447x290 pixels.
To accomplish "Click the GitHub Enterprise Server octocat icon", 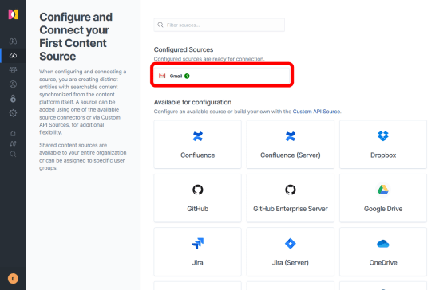I will tap(291, 190).
